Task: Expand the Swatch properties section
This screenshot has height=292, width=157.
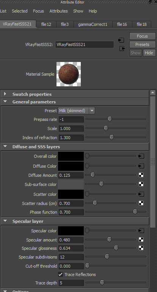Action: click(5, 94)
